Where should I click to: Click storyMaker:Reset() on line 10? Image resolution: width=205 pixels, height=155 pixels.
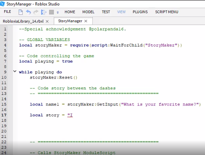coord(53,77)
